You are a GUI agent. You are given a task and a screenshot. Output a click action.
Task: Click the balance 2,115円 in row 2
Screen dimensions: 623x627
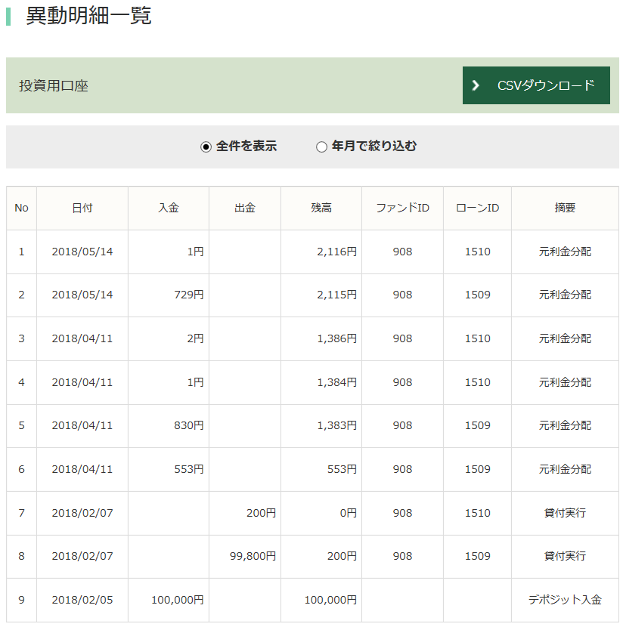[336, 295]
